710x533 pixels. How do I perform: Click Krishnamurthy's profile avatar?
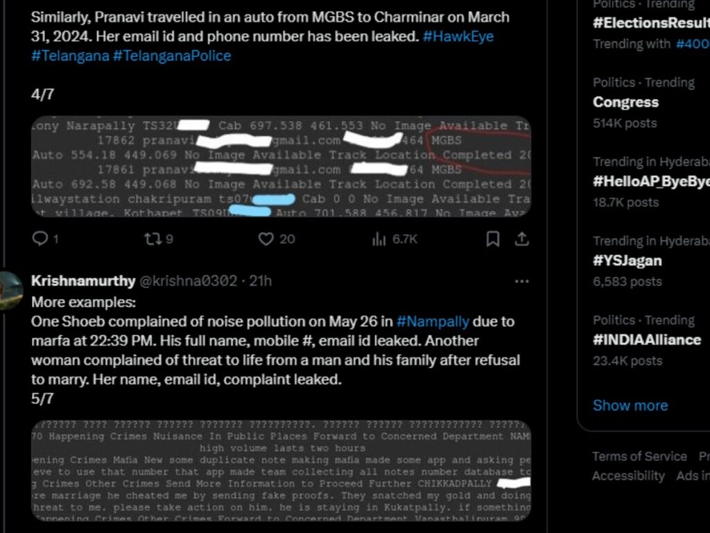coord(11,291)
